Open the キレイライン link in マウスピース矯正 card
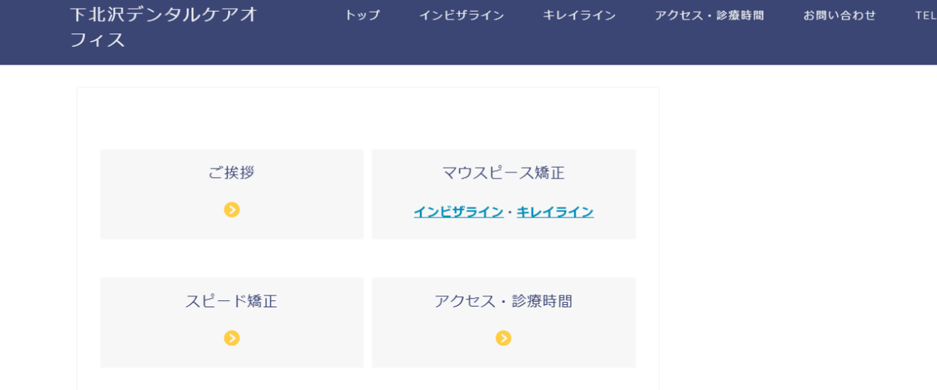The height and width of the screenshot is (390, 937). [x=555, y=211]
